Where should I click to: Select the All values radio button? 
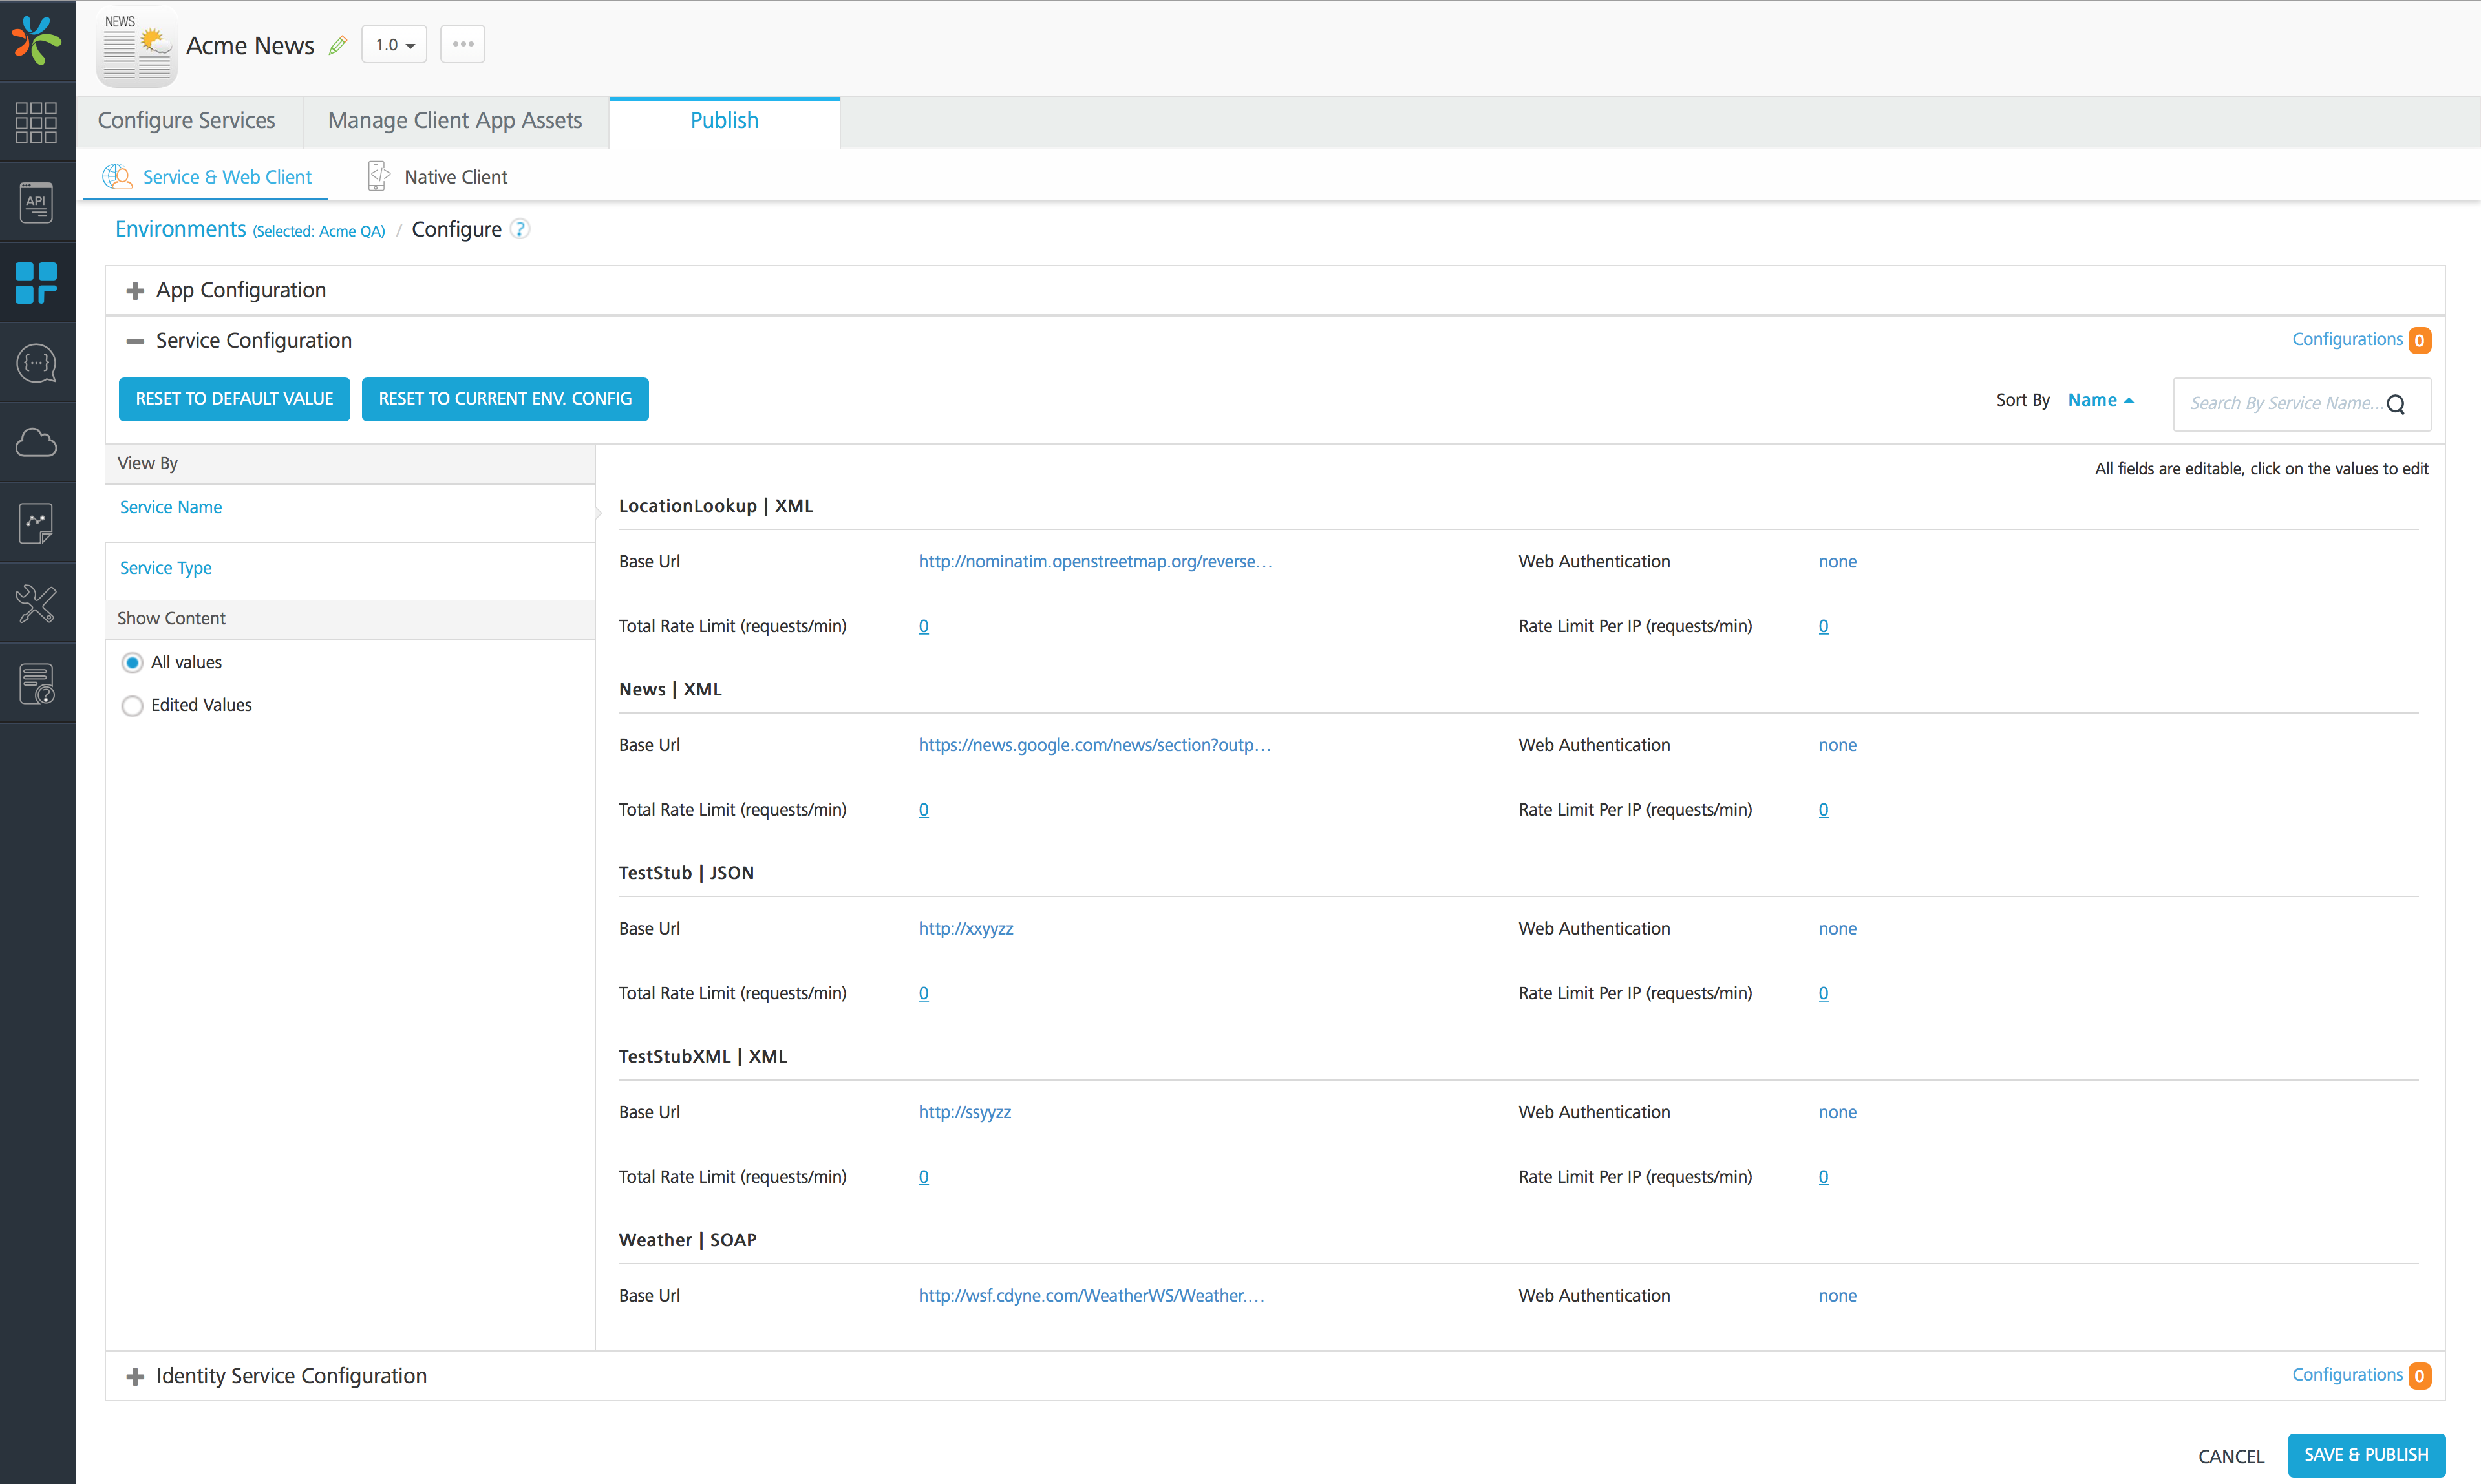pyautogui.click(x=132, y=662)
